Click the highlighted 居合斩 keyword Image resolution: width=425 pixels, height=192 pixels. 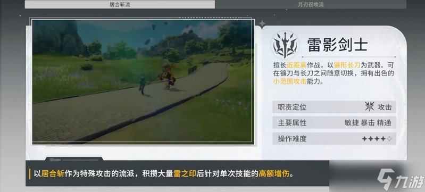point(53,173)
